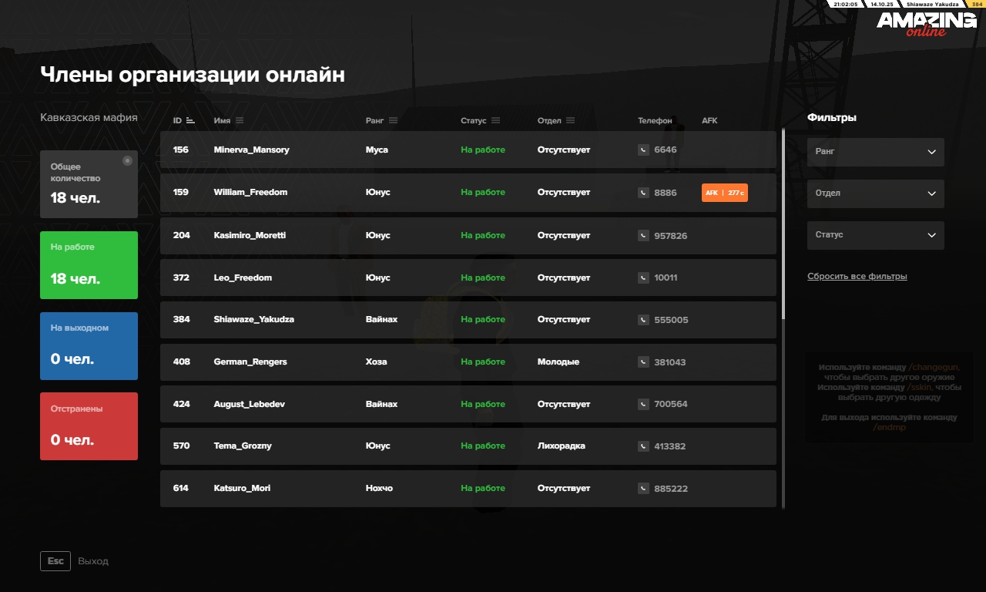
Task: Click the Esc exit button
Action: point(55,561)
